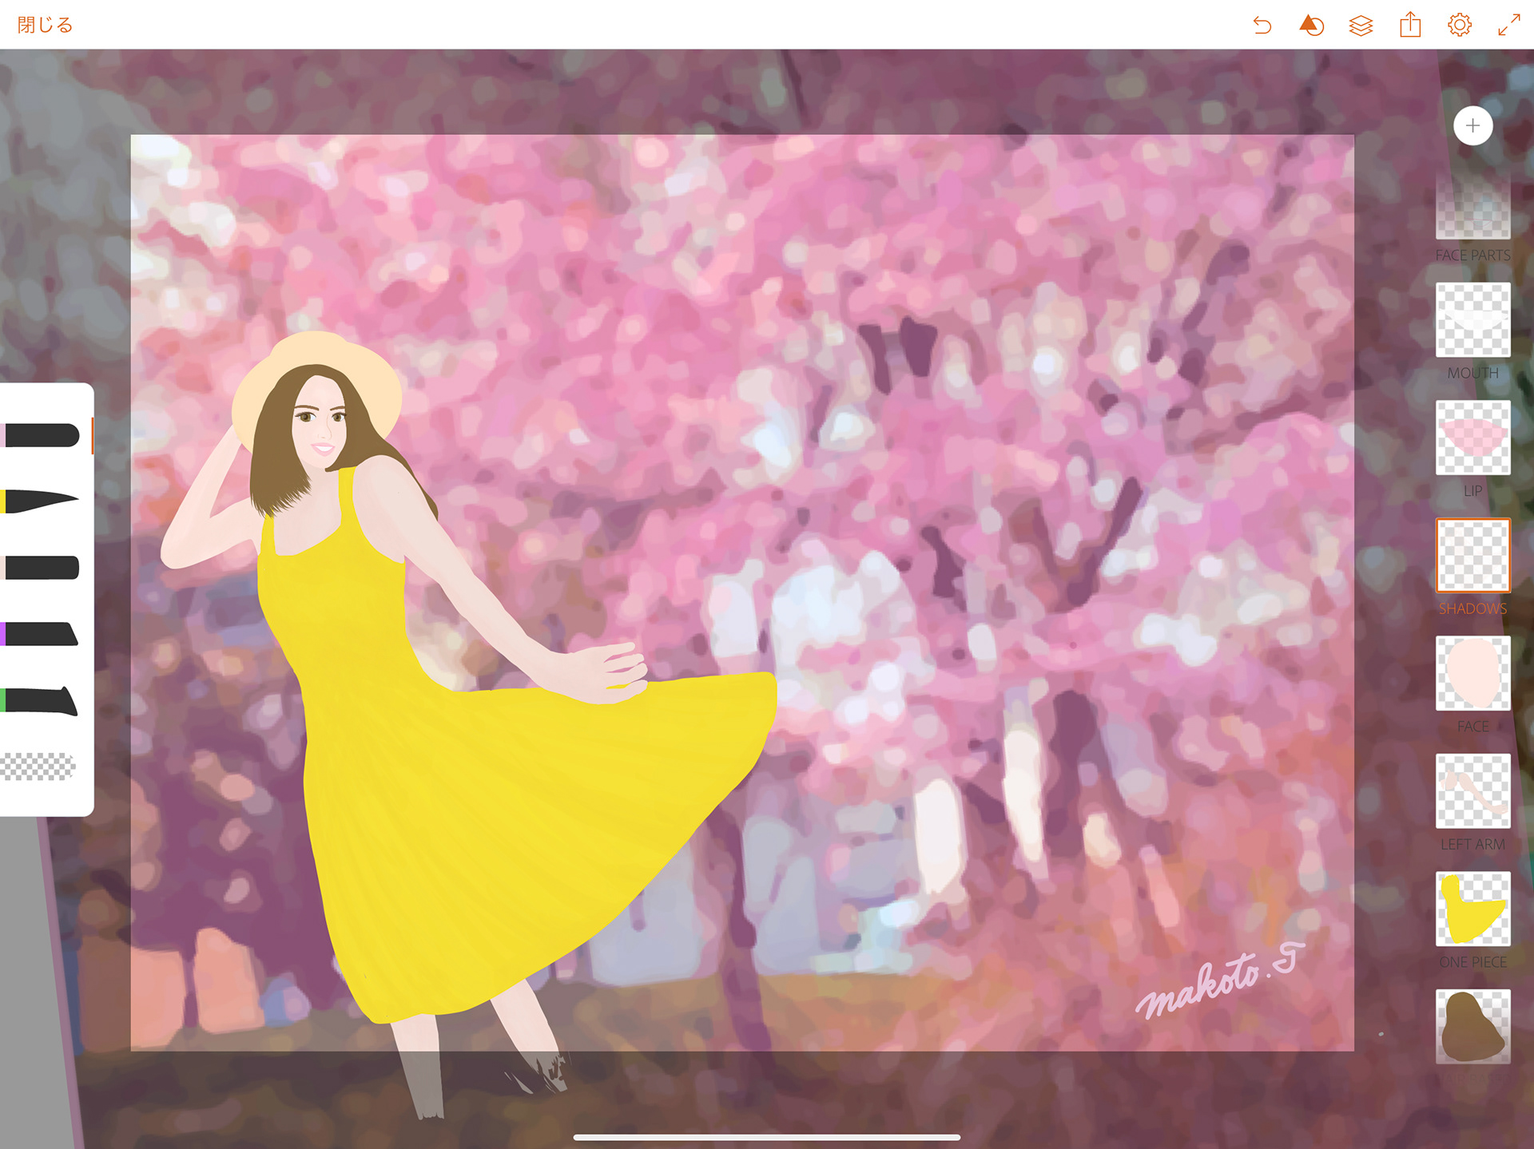The image size is (1534, 1149).
Task: Select the top round brush tool
Action: [42, 435]
